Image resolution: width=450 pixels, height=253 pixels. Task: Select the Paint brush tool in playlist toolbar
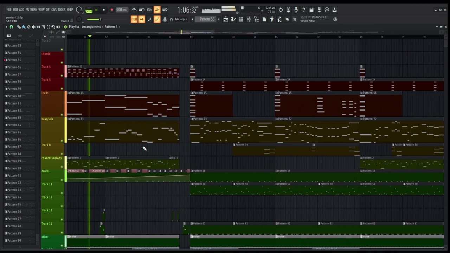click(x=24, y=27)
